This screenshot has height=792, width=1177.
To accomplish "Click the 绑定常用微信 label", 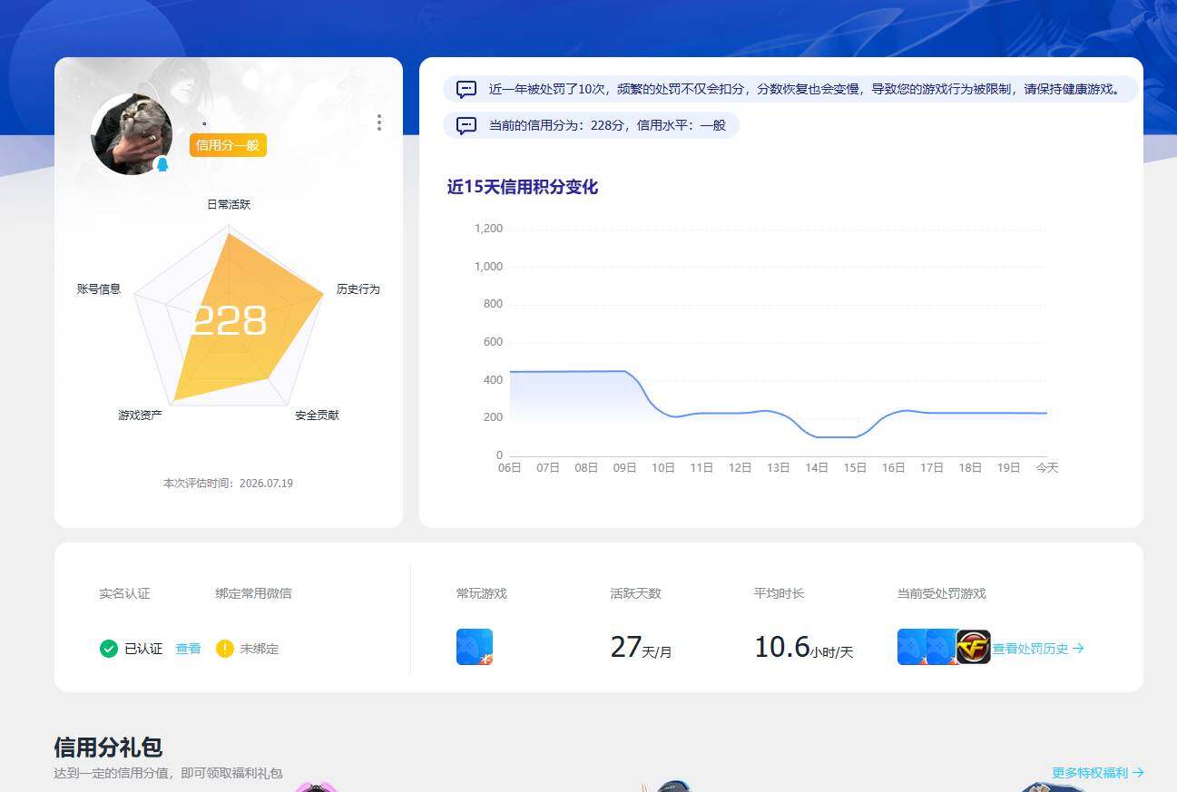I will (253, 593).
